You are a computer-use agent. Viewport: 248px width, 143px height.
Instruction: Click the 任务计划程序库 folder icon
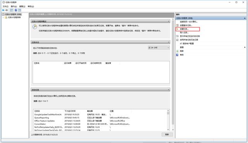click(6, 17)
